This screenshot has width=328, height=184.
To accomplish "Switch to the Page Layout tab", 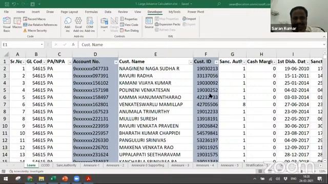I will point(69,12).
